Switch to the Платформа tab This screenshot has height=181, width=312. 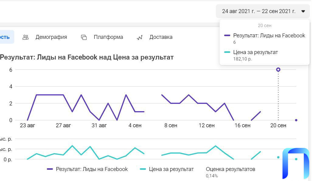108,37
